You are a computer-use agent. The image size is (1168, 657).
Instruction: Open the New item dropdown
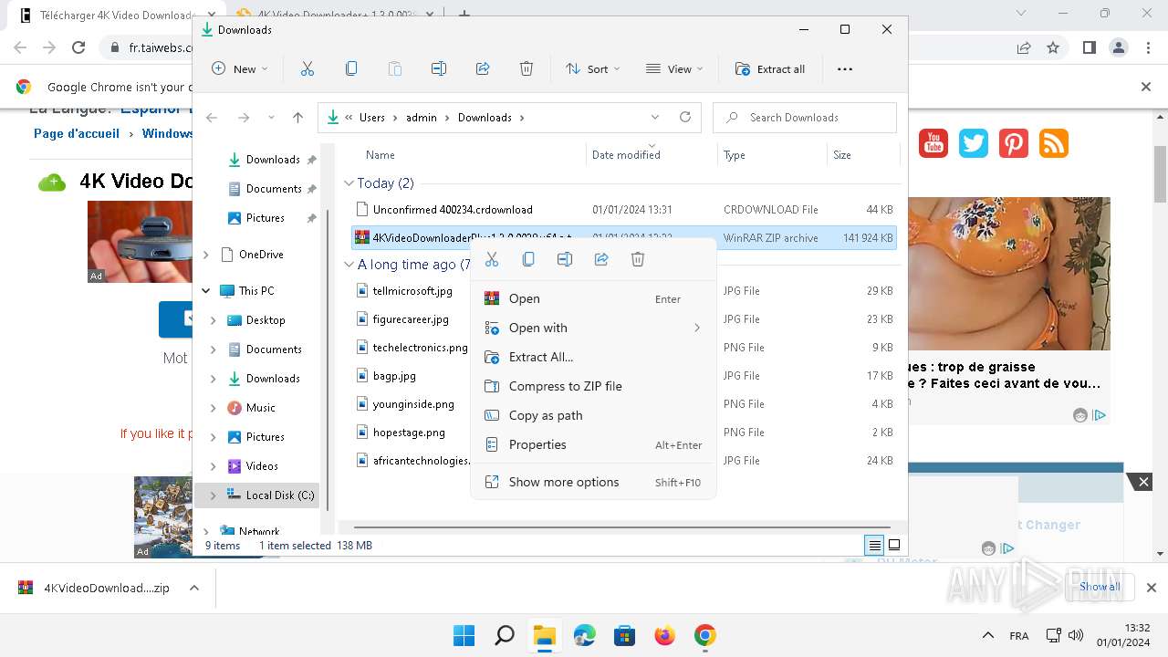click(x=240, y=69)
